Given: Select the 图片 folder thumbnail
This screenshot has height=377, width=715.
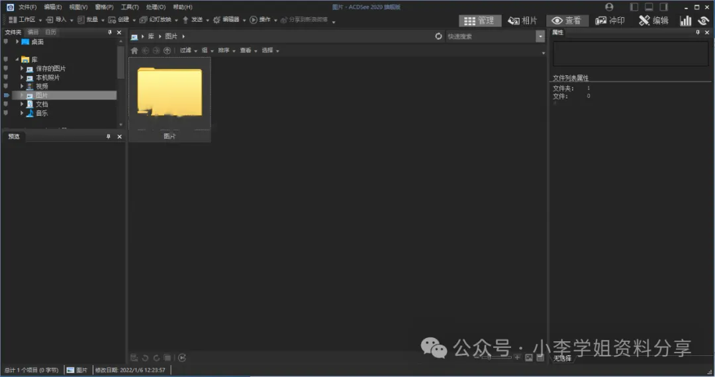Looking at the screenshot, I should coord(169,100).
